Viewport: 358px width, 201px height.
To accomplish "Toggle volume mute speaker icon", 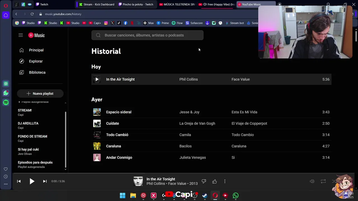I will pyautogui.click(x=312, y=181).
